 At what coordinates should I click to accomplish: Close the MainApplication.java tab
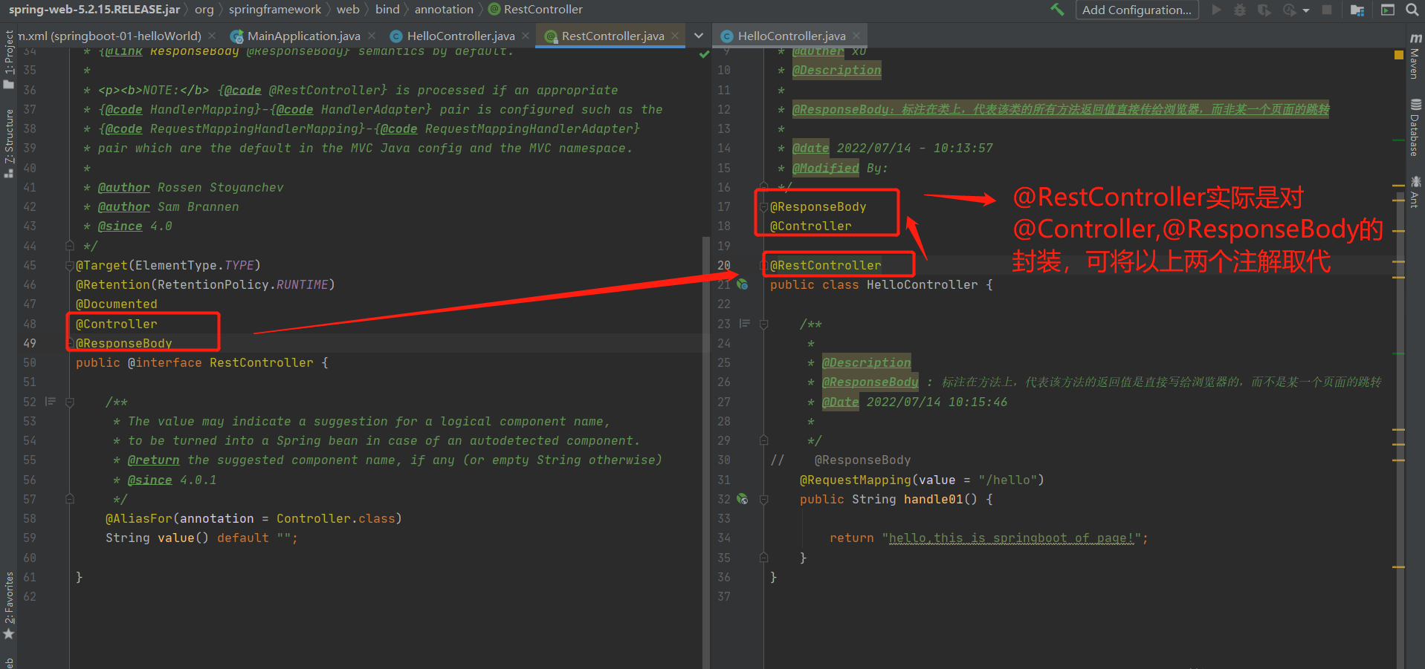pyautogui.click(x=372, y=36)
